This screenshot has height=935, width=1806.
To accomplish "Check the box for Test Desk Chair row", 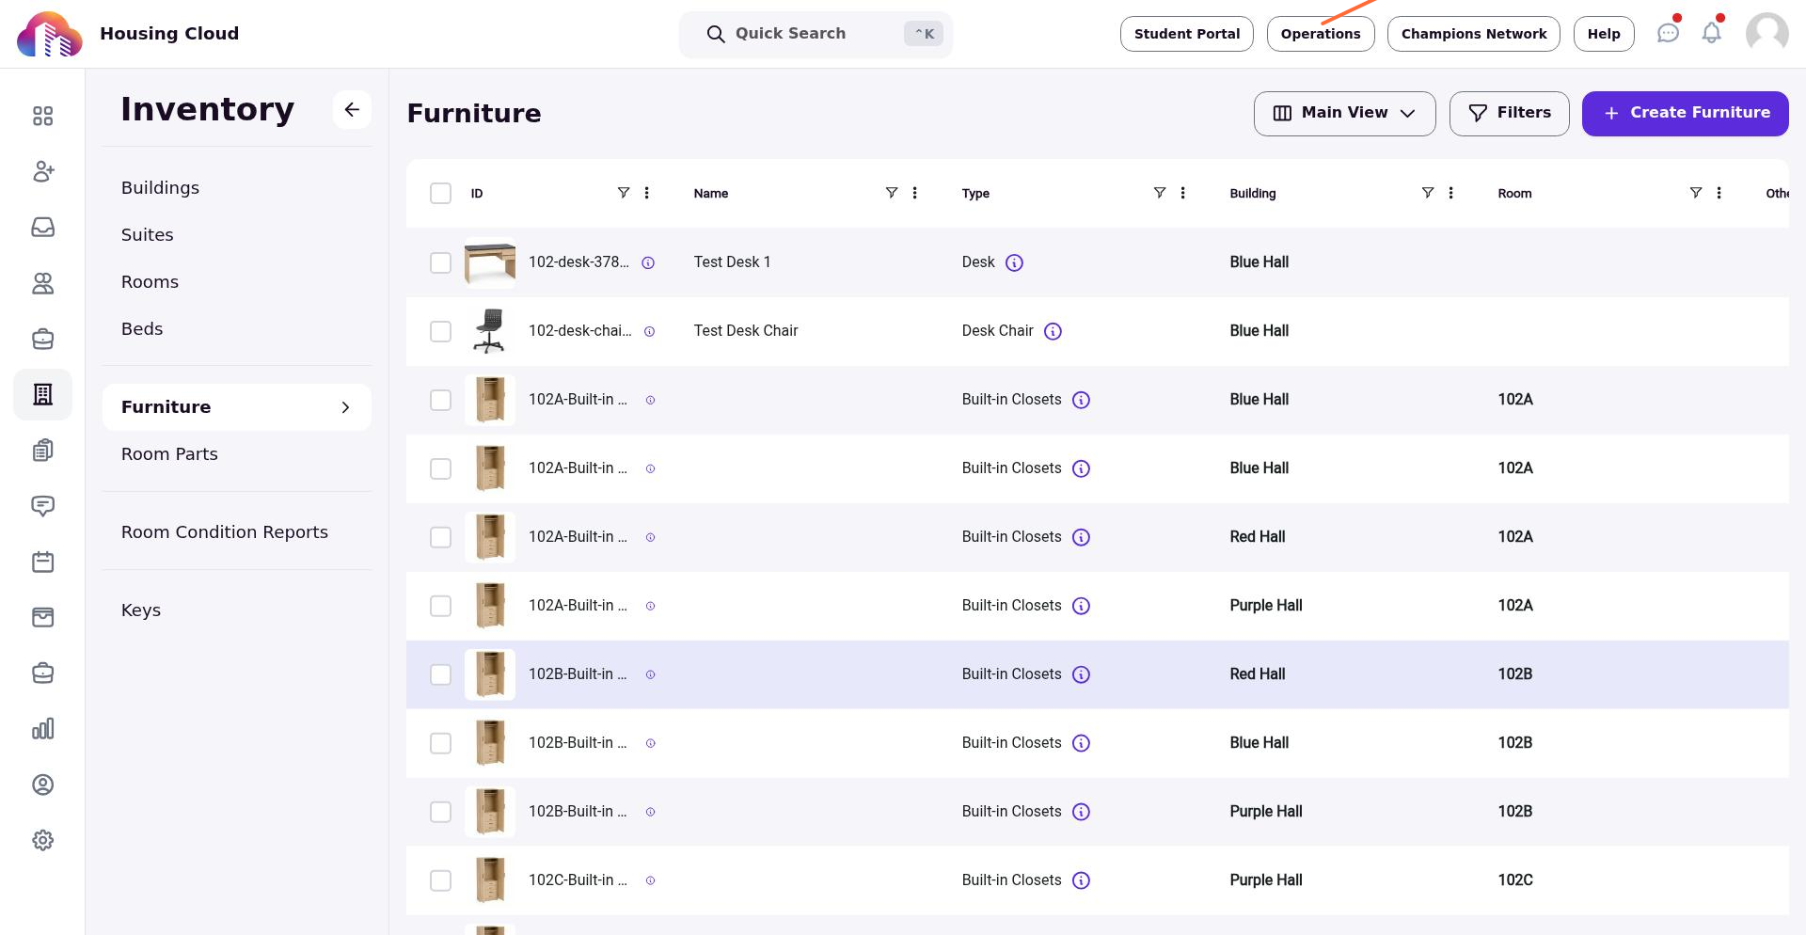I will [440, 331].
